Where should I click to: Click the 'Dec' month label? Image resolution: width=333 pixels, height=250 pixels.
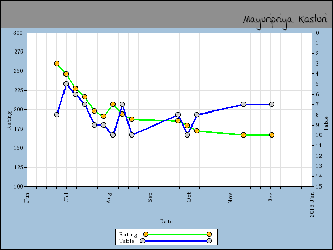[270, 197]
